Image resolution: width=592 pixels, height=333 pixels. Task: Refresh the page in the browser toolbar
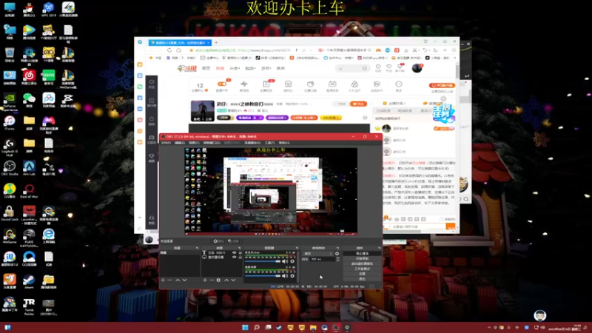coord(169,50)
